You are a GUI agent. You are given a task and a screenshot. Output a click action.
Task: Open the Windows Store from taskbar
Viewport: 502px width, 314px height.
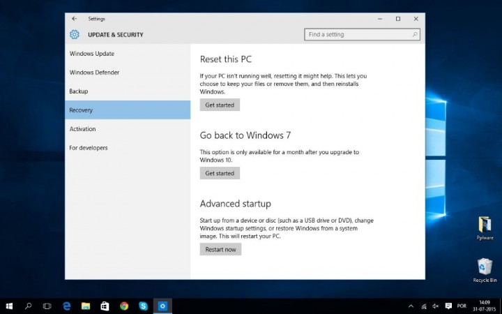pos(105,306)
